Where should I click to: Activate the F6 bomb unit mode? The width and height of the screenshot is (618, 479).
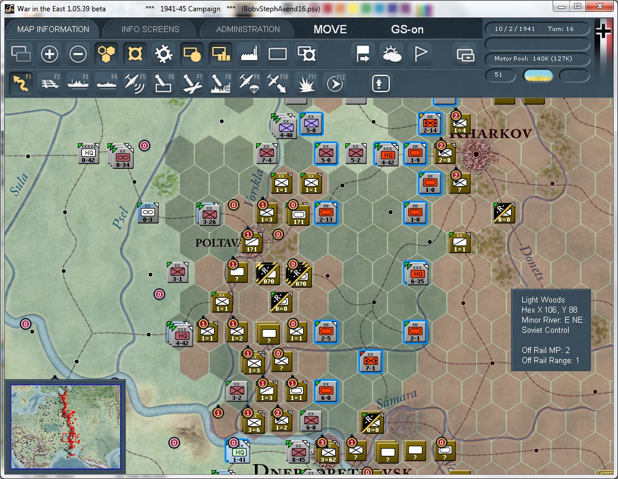tap(163, 83)
